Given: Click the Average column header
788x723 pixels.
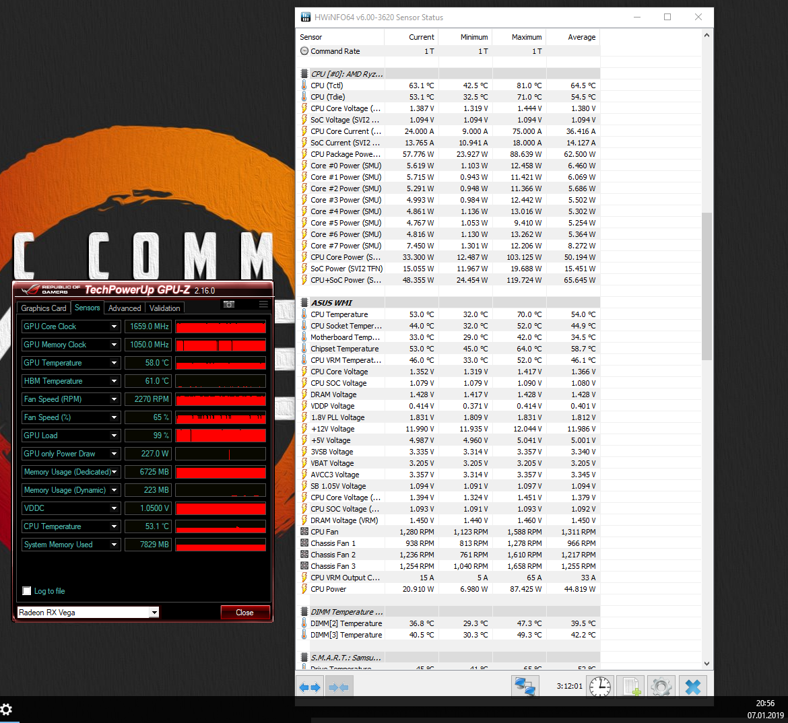Looking at the screenshot, I should (x=573, y=37).
